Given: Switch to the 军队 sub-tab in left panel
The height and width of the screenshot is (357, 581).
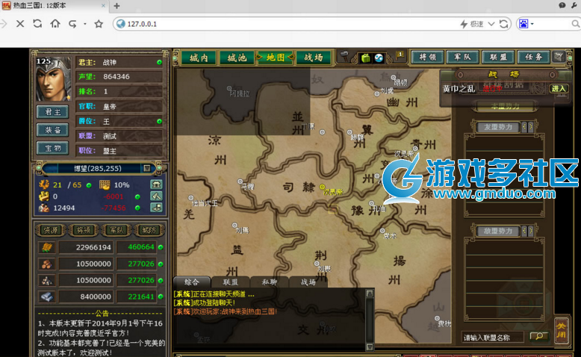Looking at the screenshot, I should (116, 230).
